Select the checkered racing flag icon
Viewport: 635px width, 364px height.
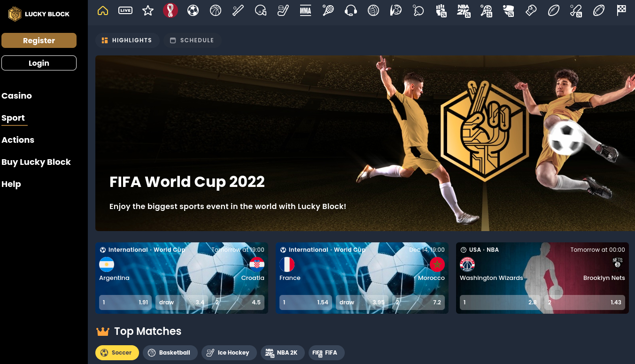(x=621, y=10)
